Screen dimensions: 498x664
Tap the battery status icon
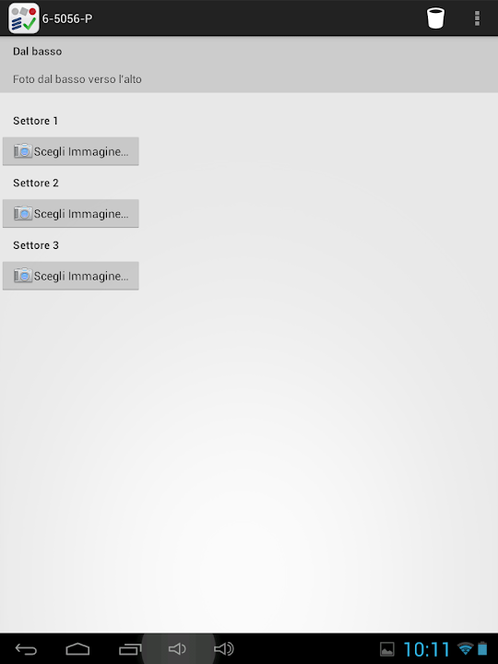[482, 648]
